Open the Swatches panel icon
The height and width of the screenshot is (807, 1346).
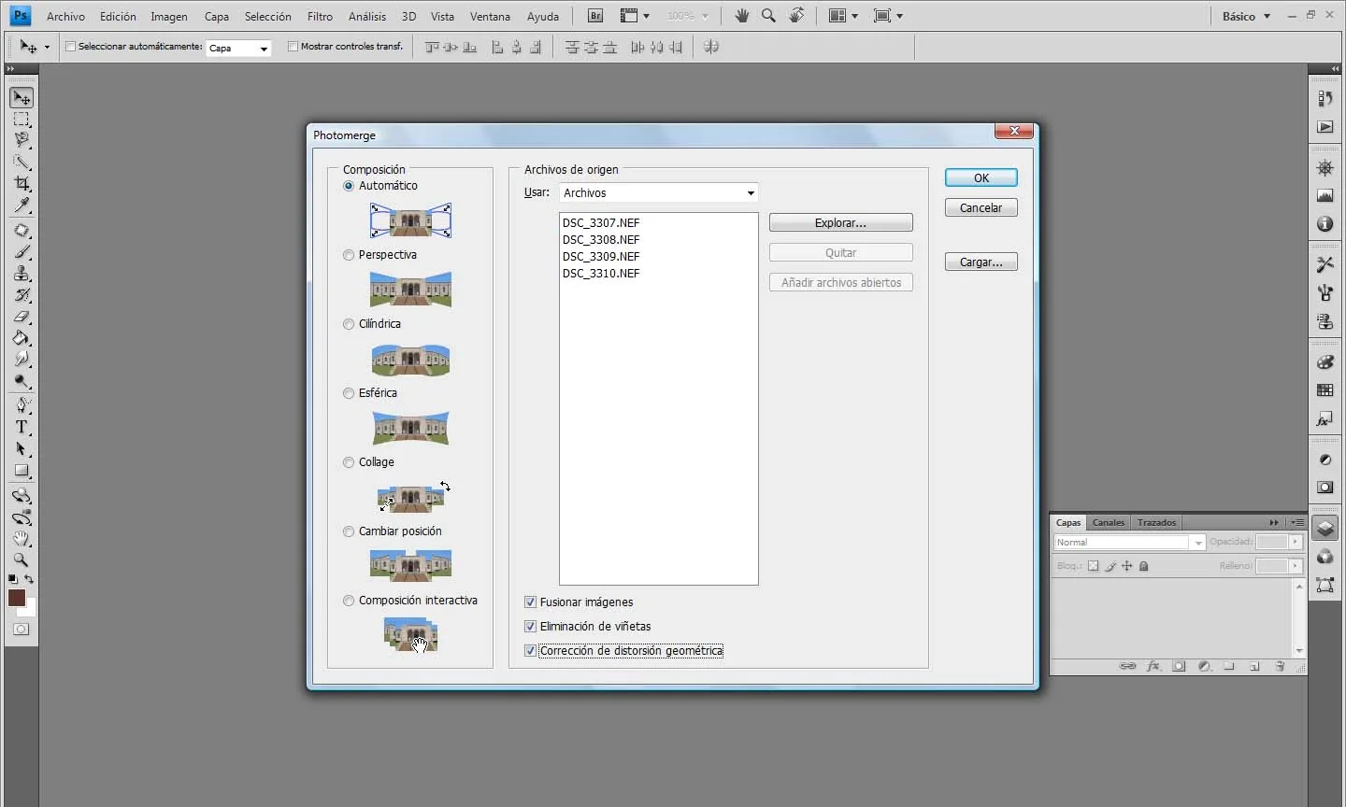[1325, 390]
